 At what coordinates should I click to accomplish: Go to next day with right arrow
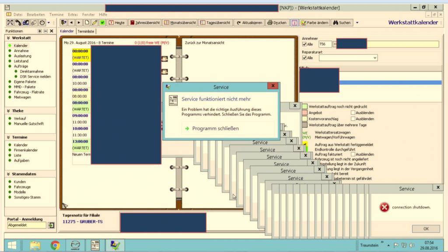(x=79, y=23)
